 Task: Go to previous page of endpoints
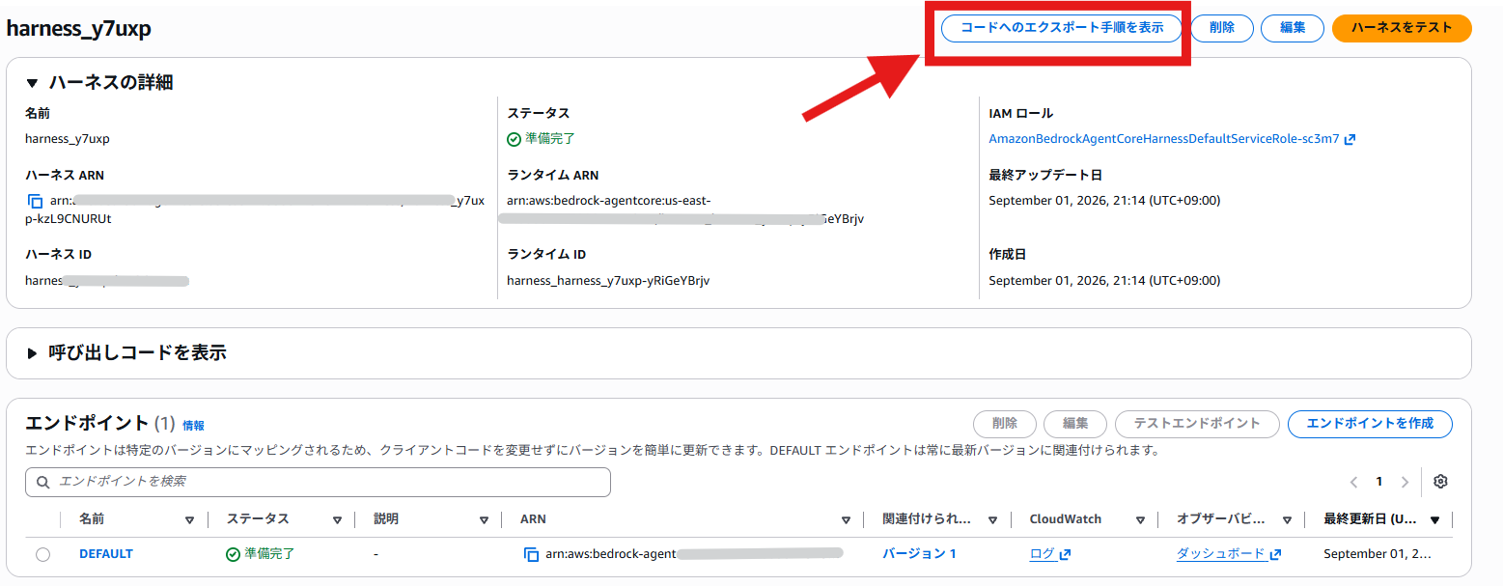(1353, 482)
